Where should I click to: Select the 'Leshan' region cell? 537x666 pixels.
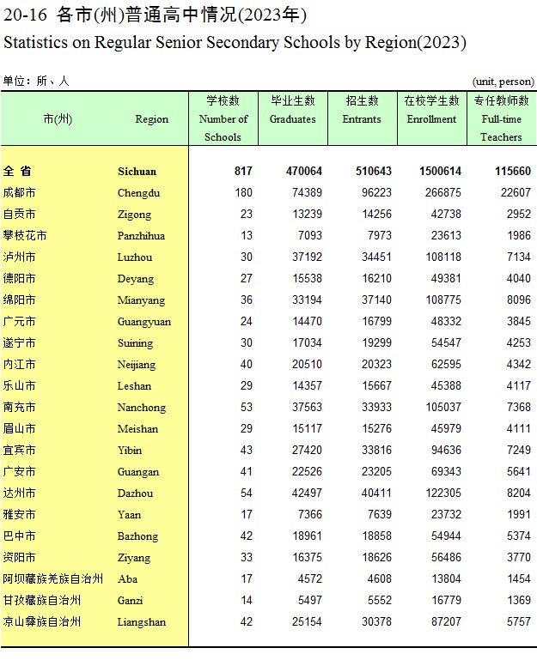pos(134,386)
